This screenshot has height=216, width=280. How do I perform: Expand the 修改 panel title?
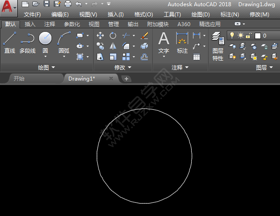[123, 67]
